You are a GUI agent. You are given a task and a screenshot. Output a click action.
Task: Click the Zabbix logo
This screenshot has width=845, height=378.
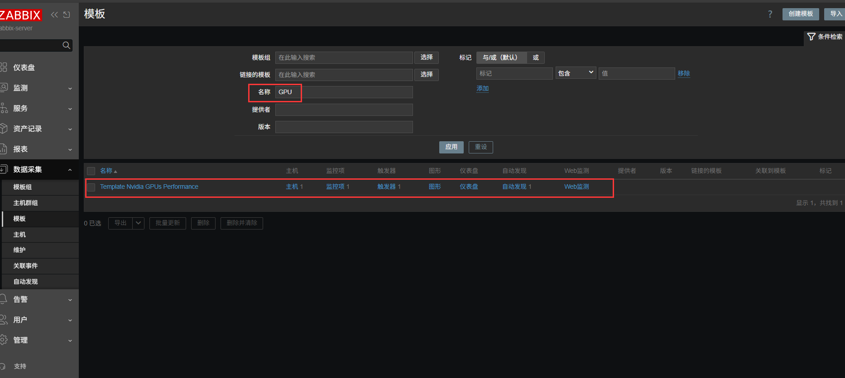click(21, 15)
